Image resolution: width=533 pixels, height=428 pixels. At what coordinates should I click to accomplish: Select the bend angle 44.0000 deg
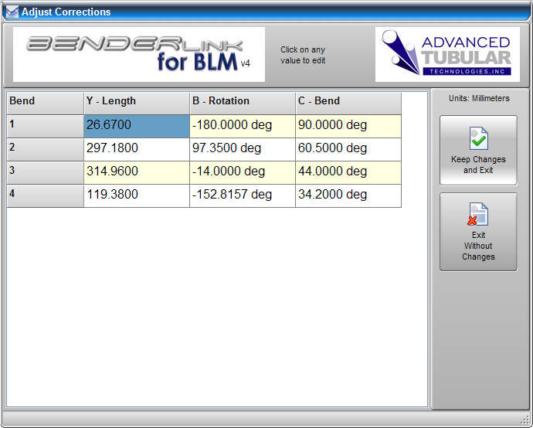tap(348, 172)
